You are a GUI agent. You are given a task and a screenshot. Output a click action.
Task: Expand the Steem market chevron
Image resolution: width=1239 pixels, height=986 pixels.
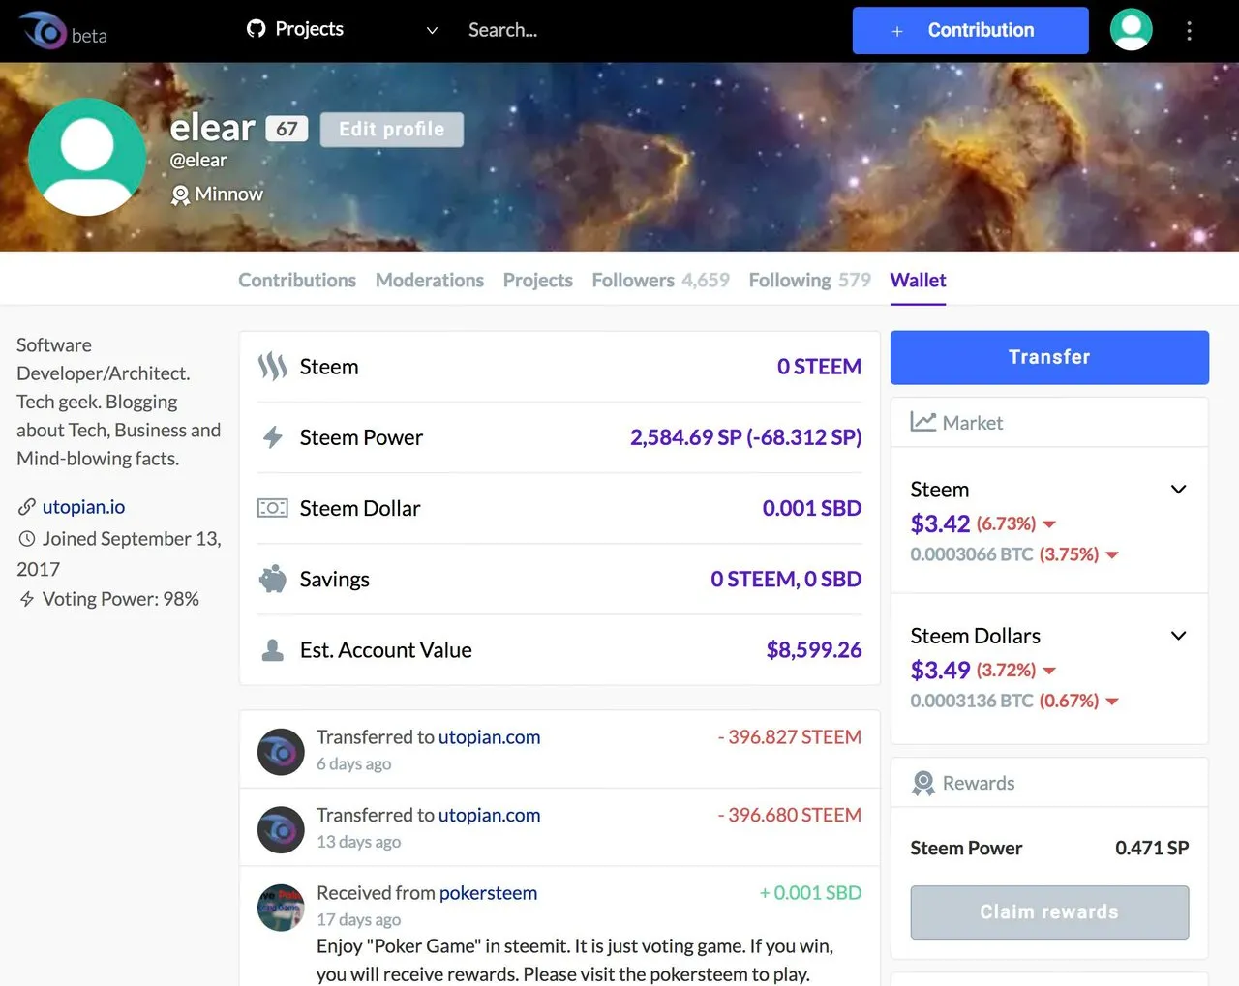tap(1178, 490)
